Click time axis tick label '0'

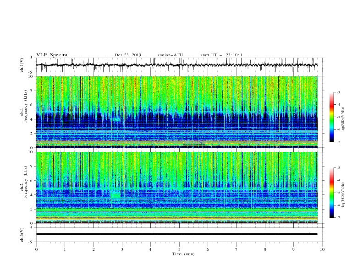click(x=36, y=249)
